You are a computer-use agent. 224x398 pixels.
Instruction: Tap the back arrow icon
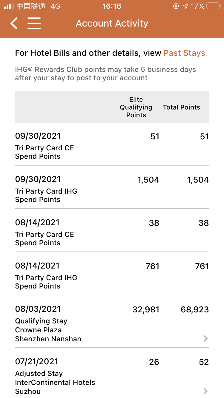(14, 23)
